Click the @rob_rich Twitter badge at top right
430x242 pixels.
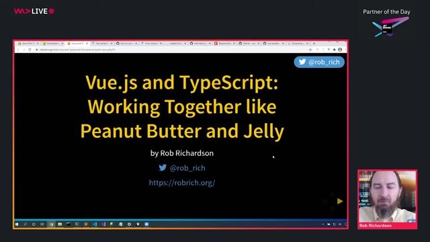point(319,62)
